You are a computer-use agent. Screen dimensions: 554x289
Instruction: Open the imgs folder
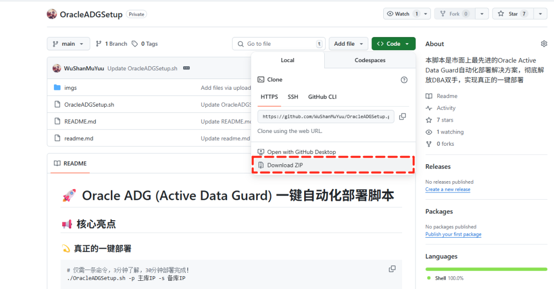pyautogui.click(x=70, y=88)
